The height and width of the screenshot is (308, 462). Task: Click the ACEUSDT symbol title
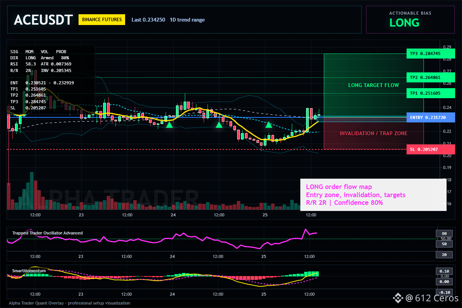point(43,20)
